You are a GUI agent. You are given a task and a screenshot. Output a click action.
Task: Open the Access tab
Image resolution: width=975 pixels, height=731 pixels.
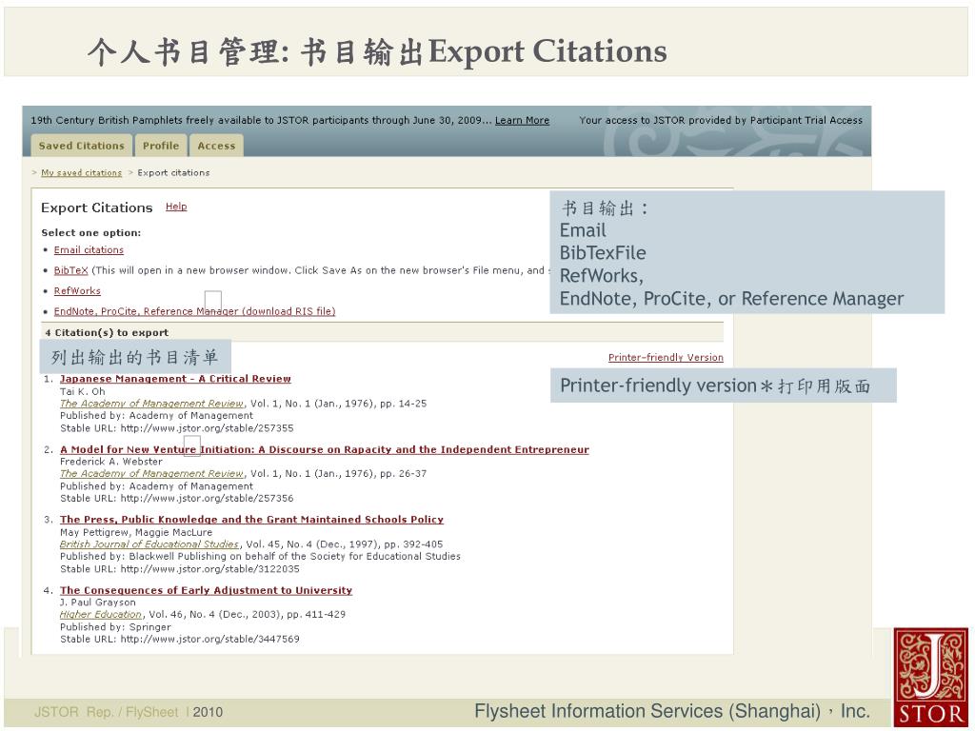pos(216,146)
